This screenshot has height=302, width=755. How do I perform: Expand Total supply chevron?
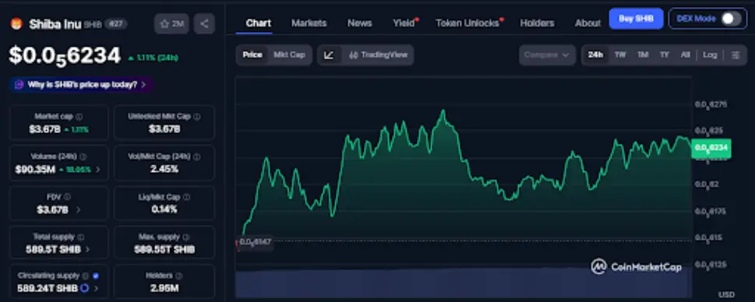(87, 250)
